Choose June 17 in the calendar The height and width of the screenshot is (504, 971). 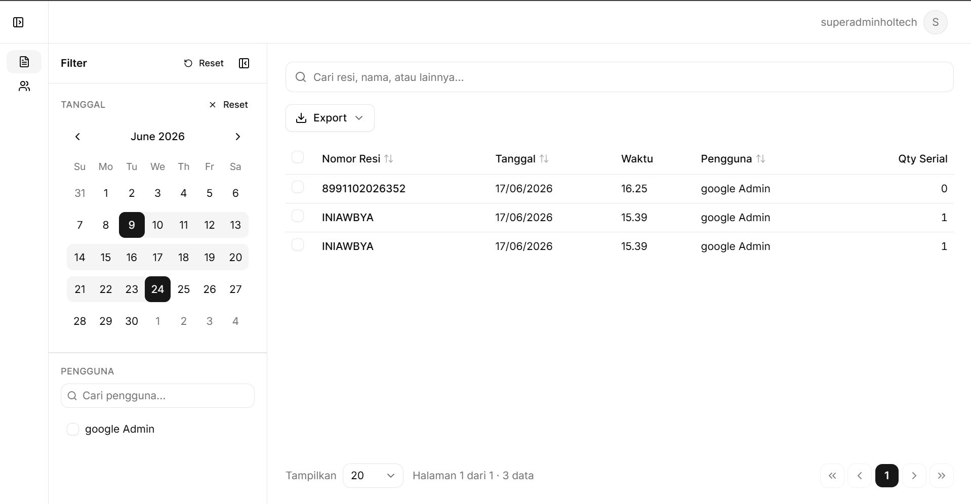[x=157, y=258]
